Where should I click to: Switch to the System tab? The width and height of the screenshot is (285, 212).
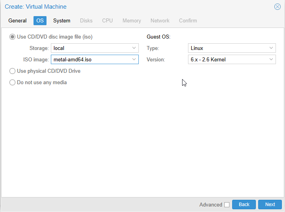coord(61,21)
